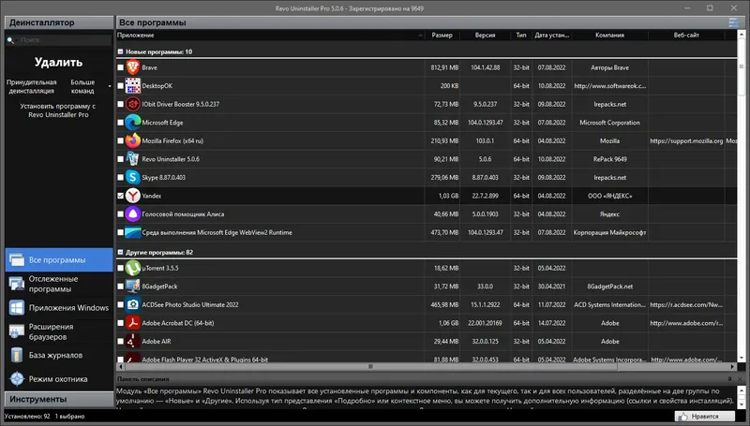Click the Режим охотника crosshair icon
The height and width of the screenshot is (426, 750).
(17, 379)
